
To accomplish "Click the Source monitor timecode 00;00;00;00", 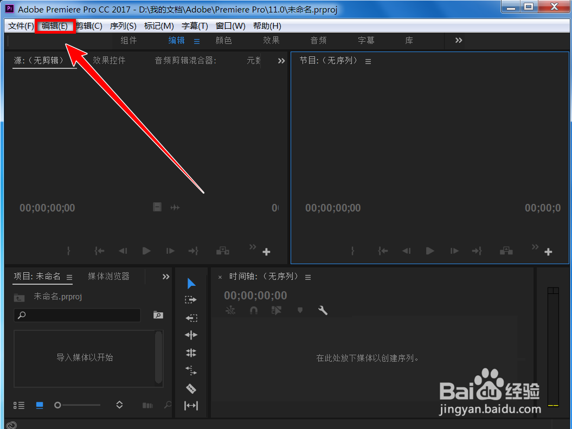I will 47,208.
